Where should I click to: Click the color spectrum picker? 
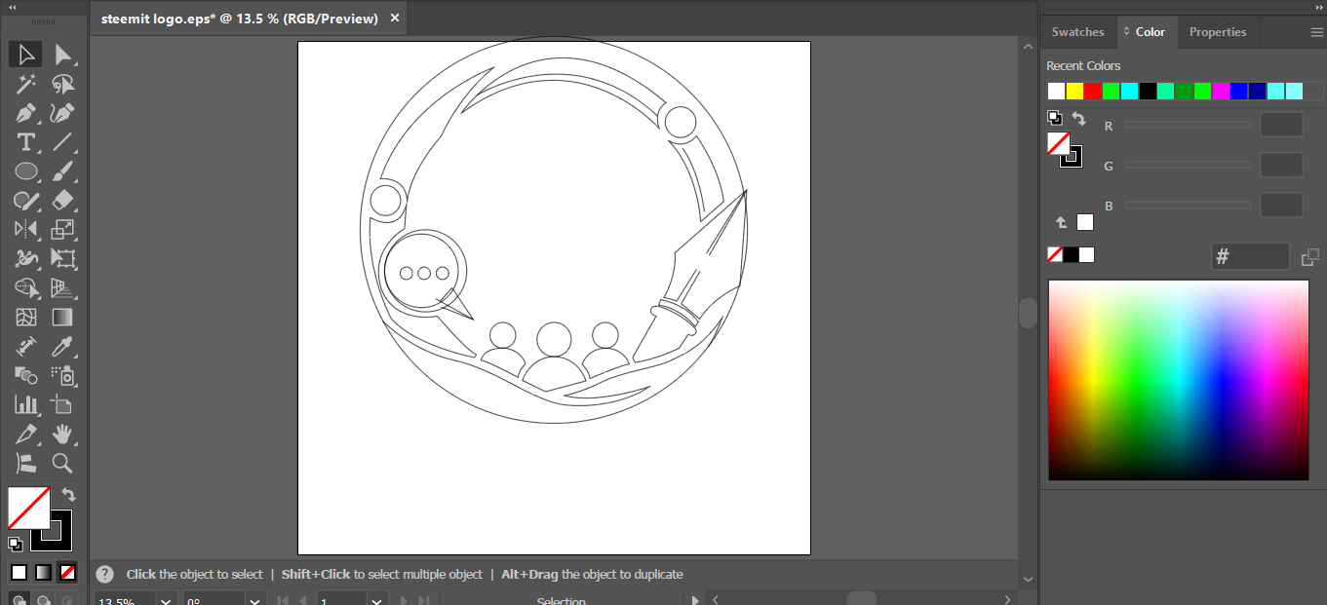(1178, 380)
